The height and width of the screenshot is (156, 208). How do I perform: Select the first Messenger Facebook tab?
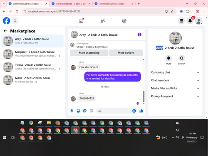tap(28, 4)
